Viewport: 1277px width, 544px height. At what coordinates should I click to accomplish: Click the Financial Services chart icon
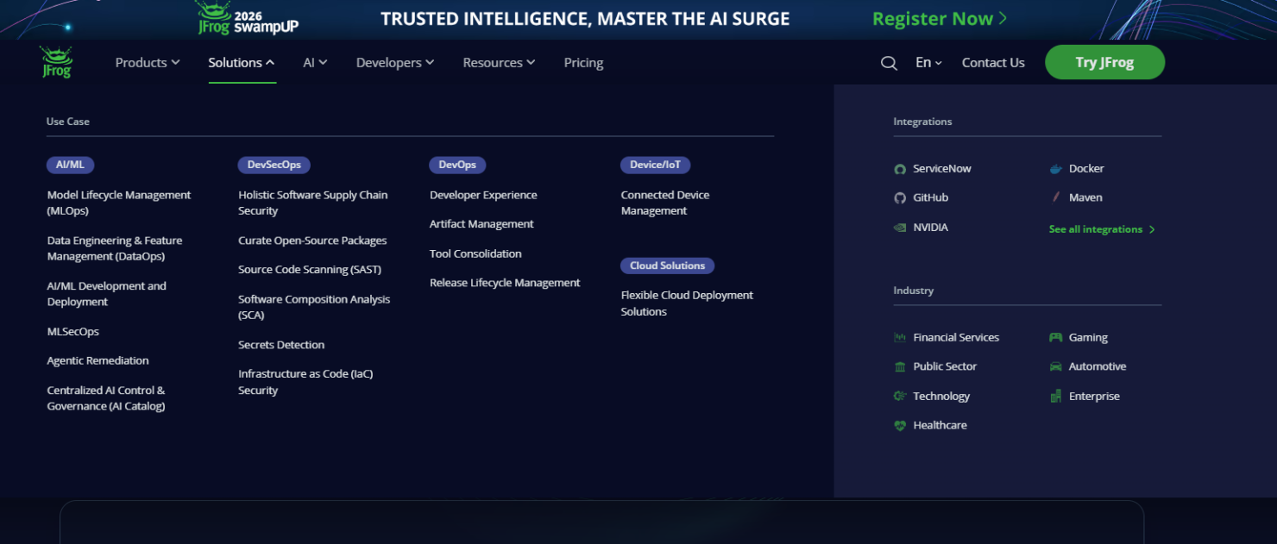click(900, 338)
